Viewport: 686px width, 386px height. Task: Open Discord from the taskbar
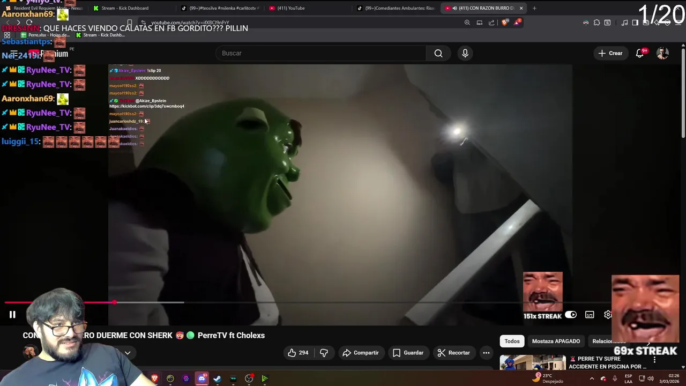pyautogui.click(x=202, y=378)
